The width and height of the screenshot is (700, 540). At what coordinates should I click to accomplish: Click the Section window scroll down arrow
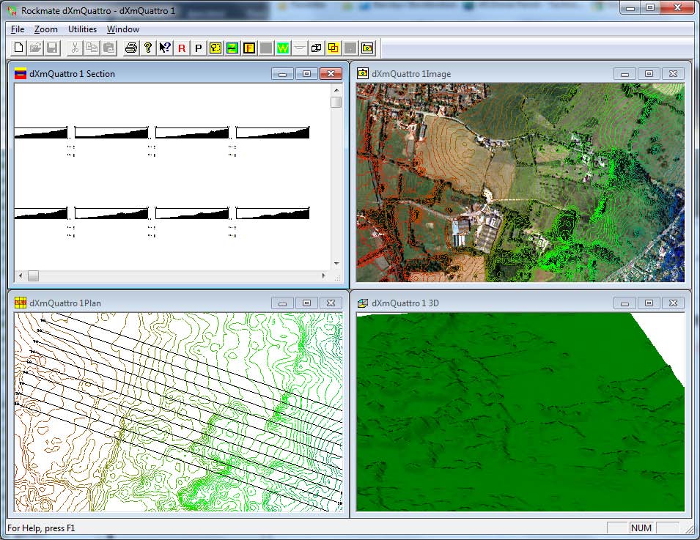(x=336, y=263)
